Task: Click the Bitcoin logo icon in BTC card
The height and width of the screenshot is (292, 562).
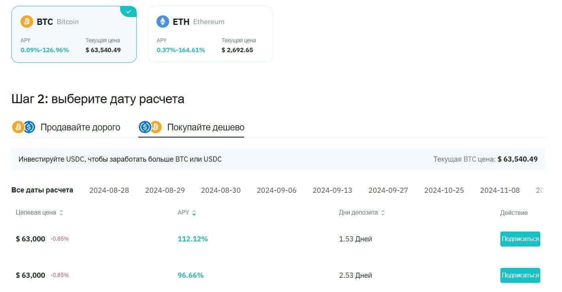Action: coord(27,22)
